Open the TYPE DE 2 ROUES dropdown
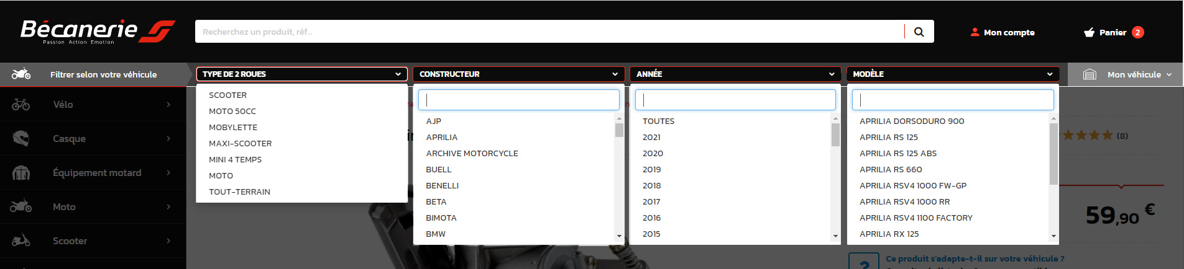Viewport: 1184px width, 269px height. [x=301, y=74]
